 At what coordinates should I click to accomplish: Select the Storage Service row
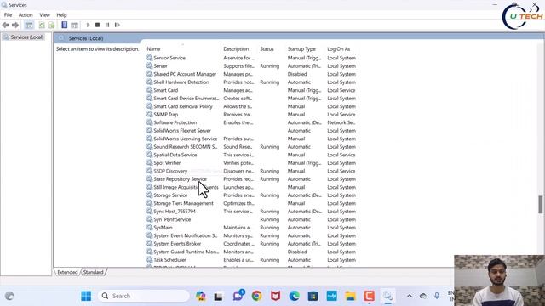[251, 195]
